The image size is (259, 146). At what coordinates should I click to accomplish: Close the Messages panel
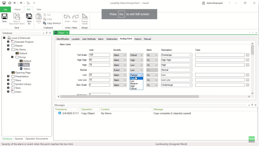255,105
